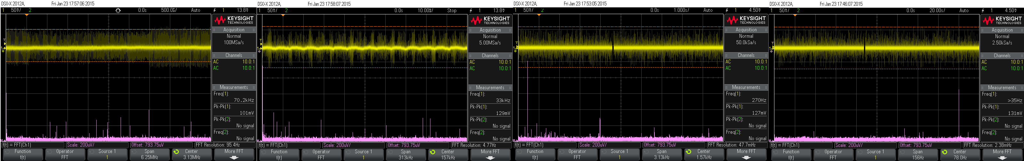Image resolution: width=1024 pixels, height=161 pixels.
Task: Click the Pk-Pk(1) value 127mV
Action: coord(759,113)
